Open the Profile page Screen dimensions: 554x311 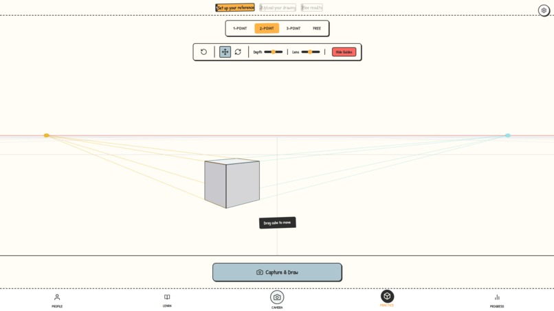(57, 301)
